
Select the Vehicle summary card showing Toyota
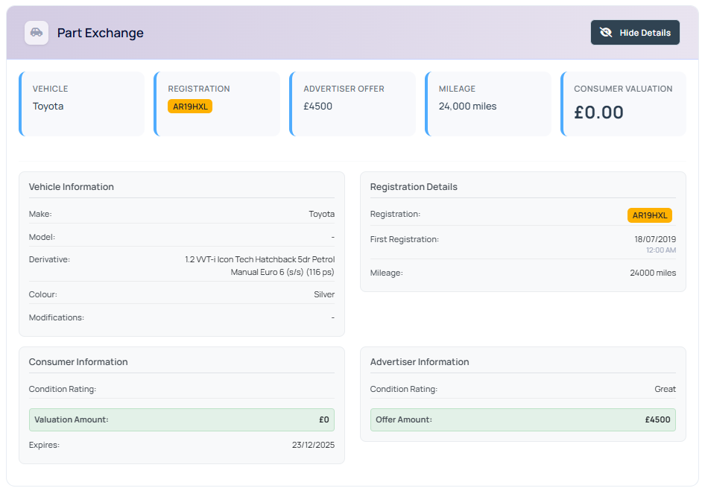tap(82, 104)
